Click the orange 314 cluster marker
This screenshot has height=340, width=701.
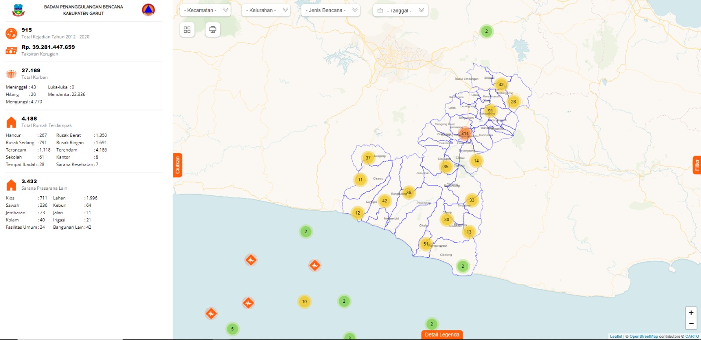tap(465, 133)
